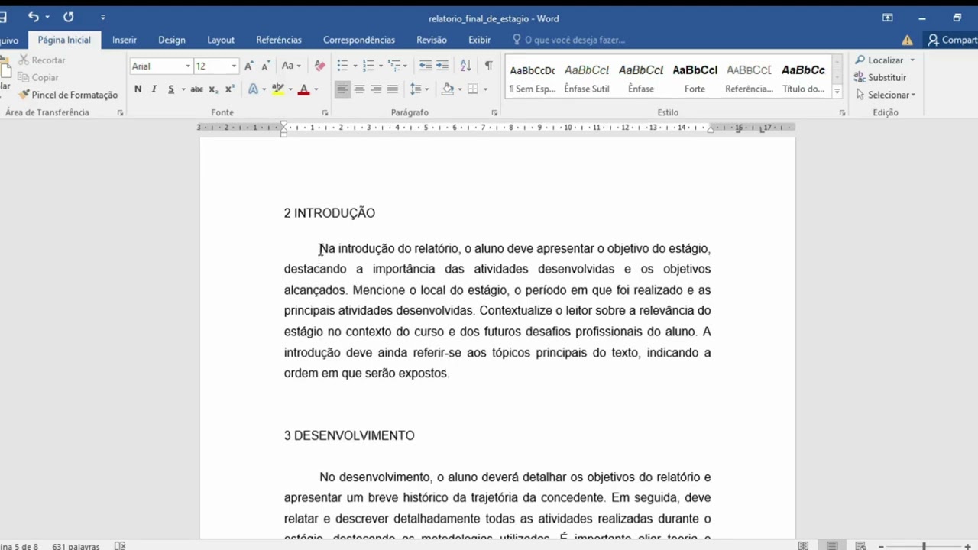The height and width of the screenshot is (550, 978).
Task: Set center text alignment
Action: pyautogui.click(x=359, y=89)
